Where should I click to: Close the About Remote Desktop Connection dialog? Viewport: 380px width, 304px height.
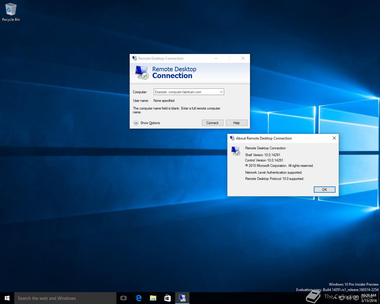pyautogui.click(x=334, y=138)
